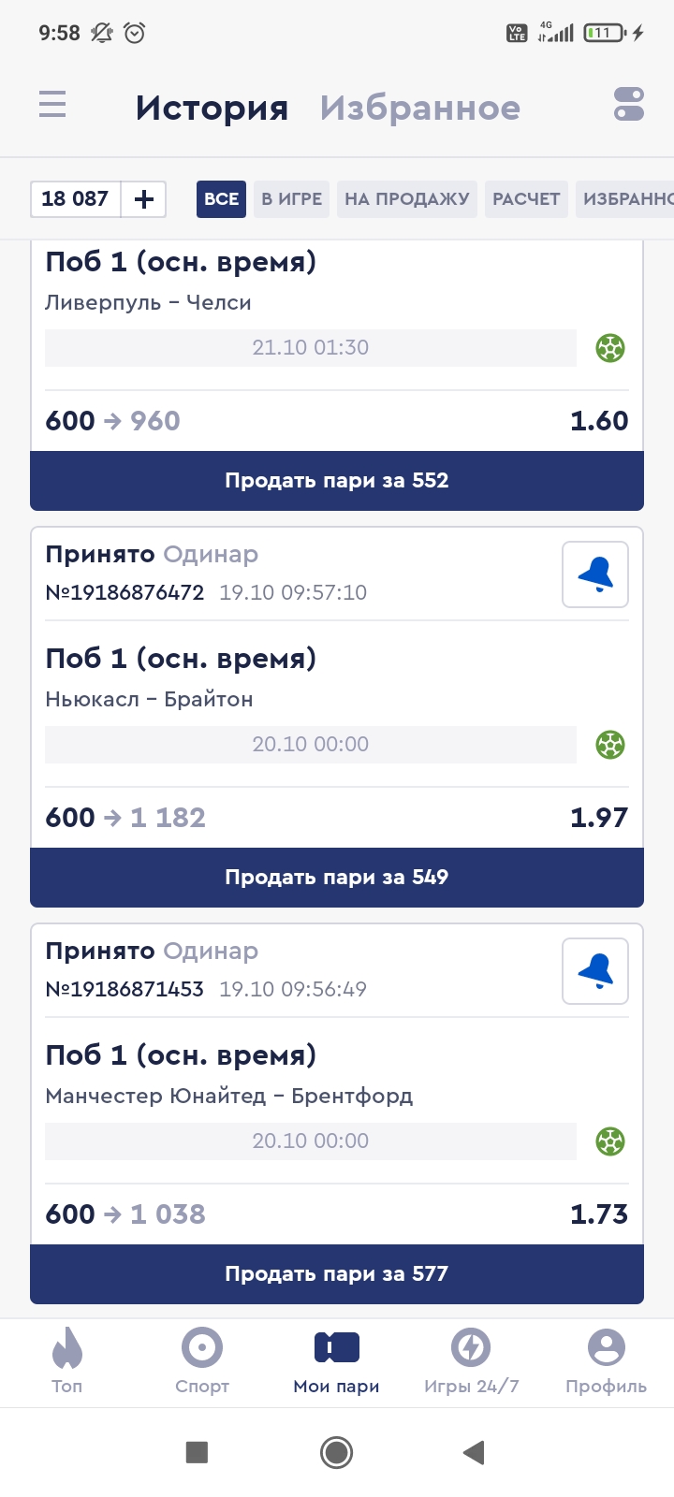The width and height of the screenshot is (674, 1497).
Task: Tap the football icon on the Newcastle–Brighton bet
Action: (610, 745)
